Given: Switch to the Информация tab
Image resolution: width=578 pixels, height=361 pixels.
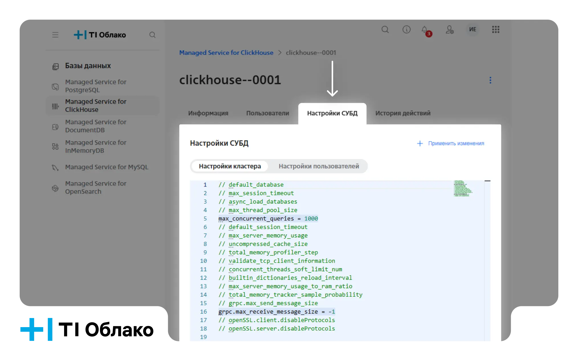Looking at the screenshot, I should (208, 113).
